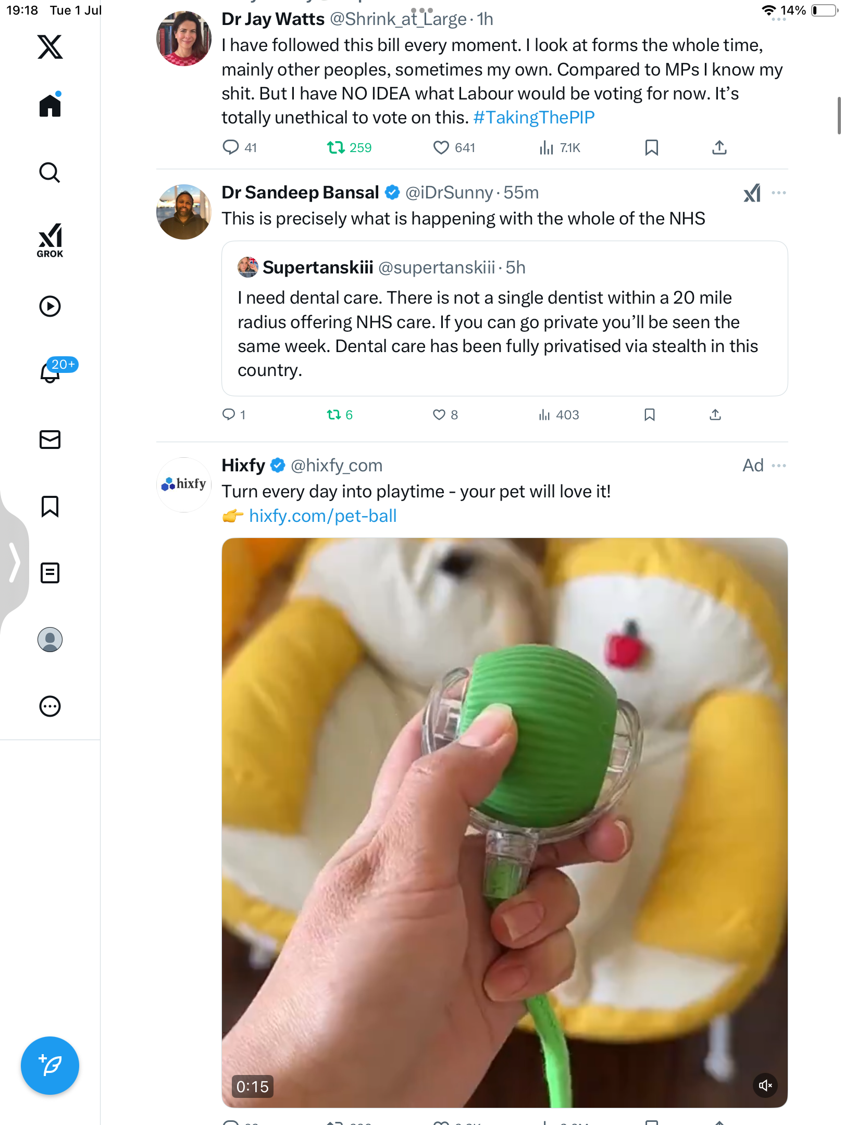Expand the sidebar More menu
The height and width of the screenshot is (1125, 844).
50,706
